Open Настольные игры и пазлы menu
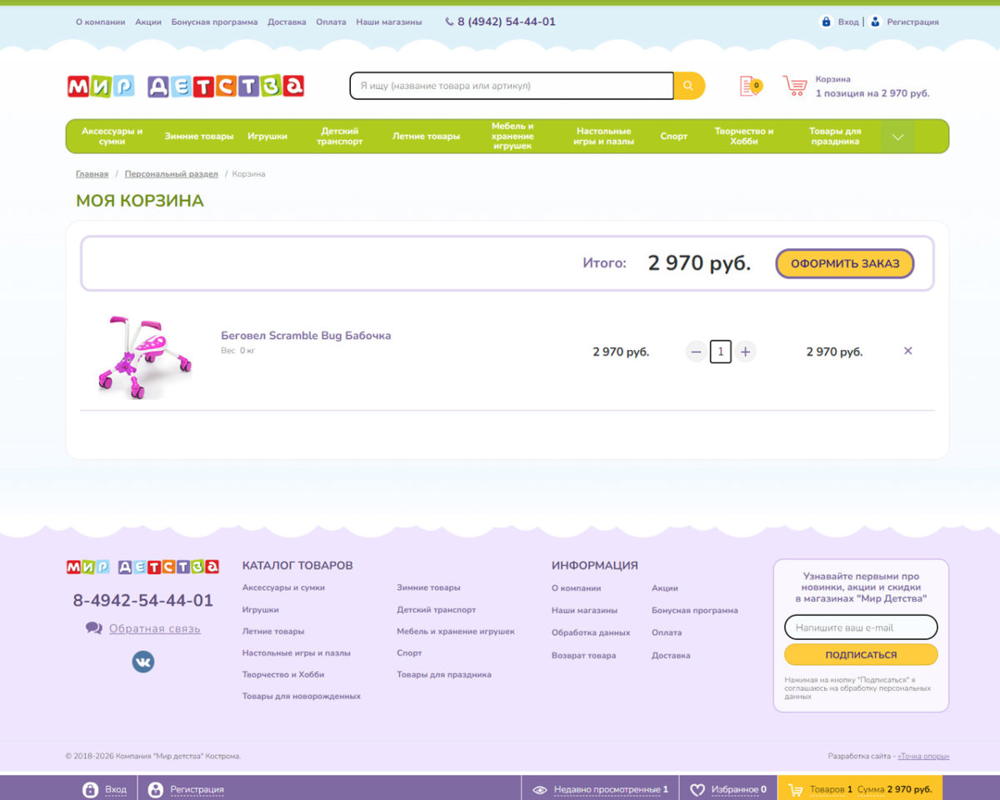This screenshot has width=1000, height=800. click(603, 136)
